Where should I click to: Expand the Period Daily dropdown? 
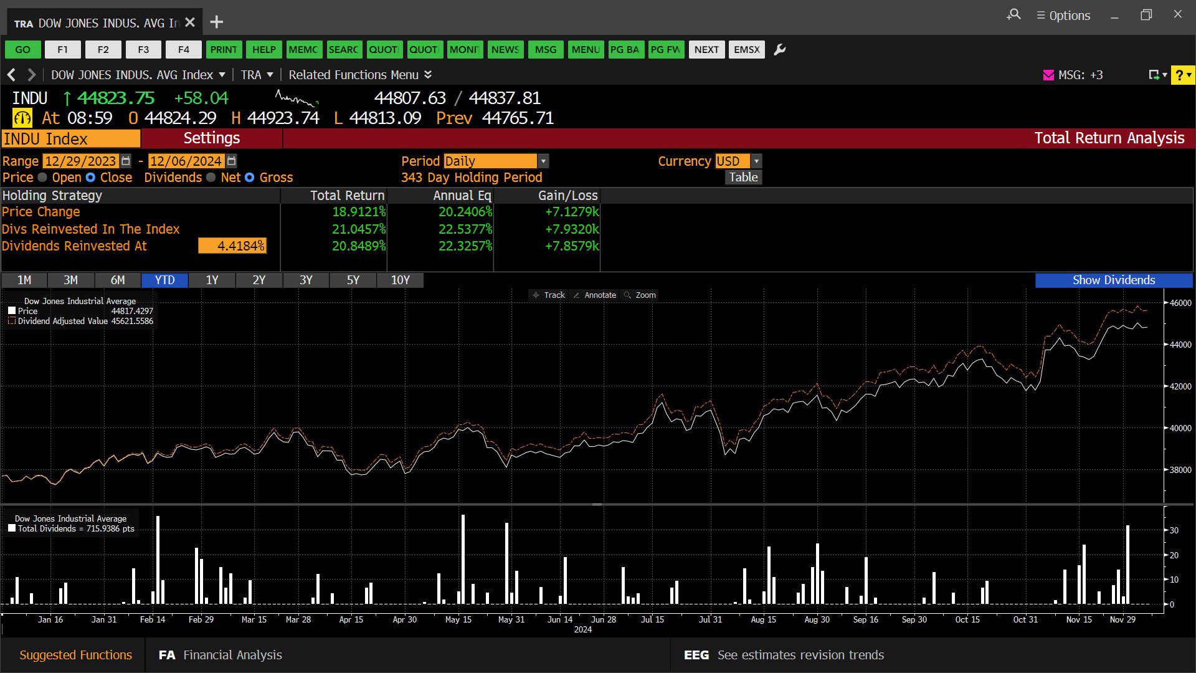(543, 161)
